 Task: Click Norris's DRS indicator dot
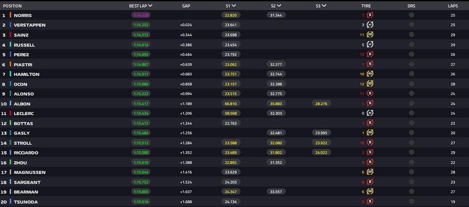(x=412, y=15)
